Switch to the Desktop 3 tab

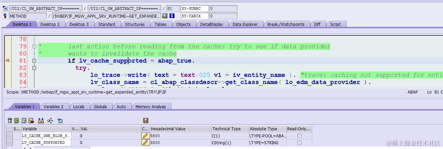click(79, 24)
